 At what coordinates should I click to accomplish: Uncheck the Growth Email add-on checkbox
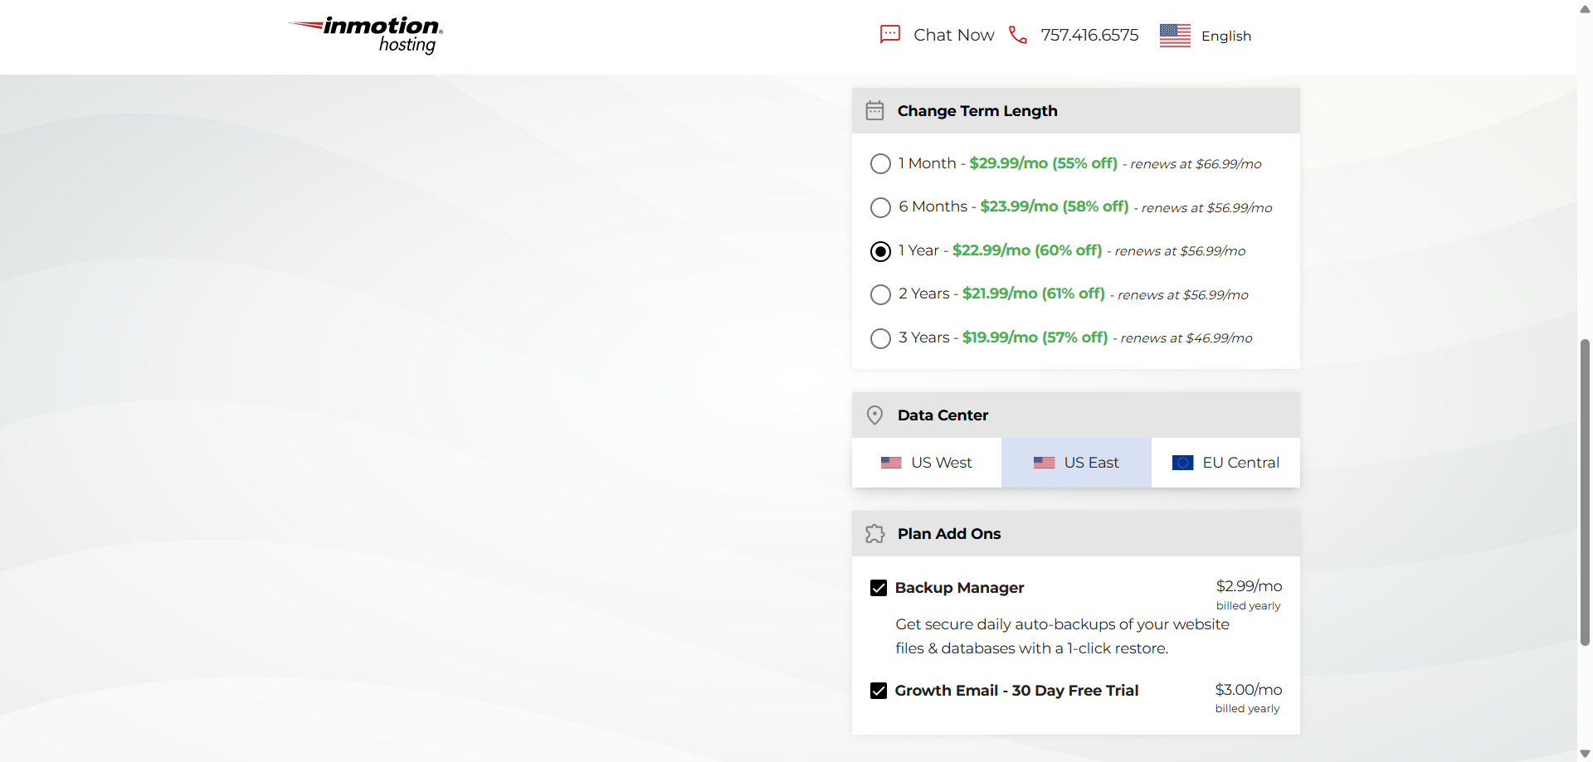pyautogui.click(x=879, y=691)
